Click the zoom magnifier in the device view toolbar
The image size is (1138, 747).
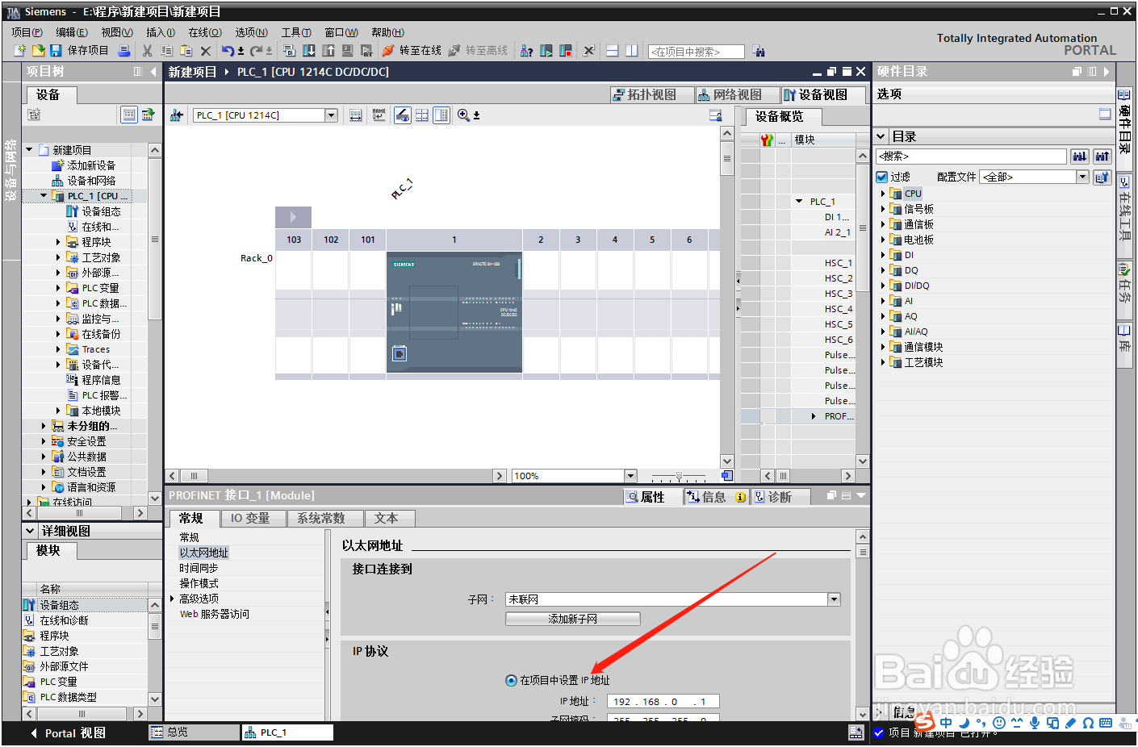tap(463, 115)
